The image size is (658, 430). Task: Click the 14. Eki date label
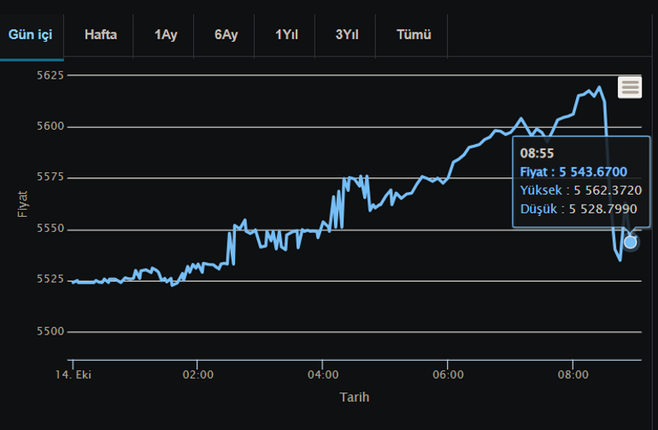pos(73,375)
